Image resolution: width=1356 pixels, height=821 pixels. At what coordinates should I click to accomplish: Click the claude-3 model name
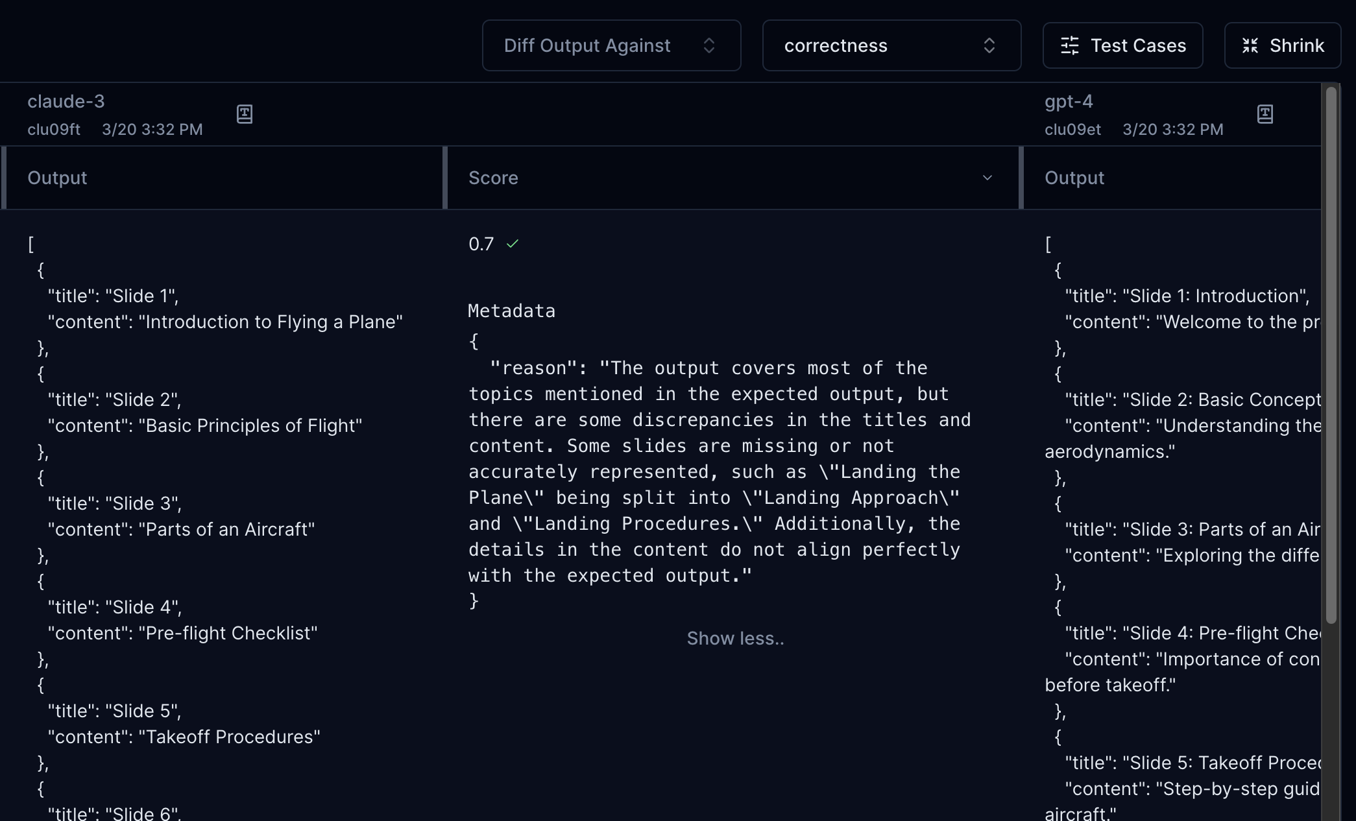66,102
